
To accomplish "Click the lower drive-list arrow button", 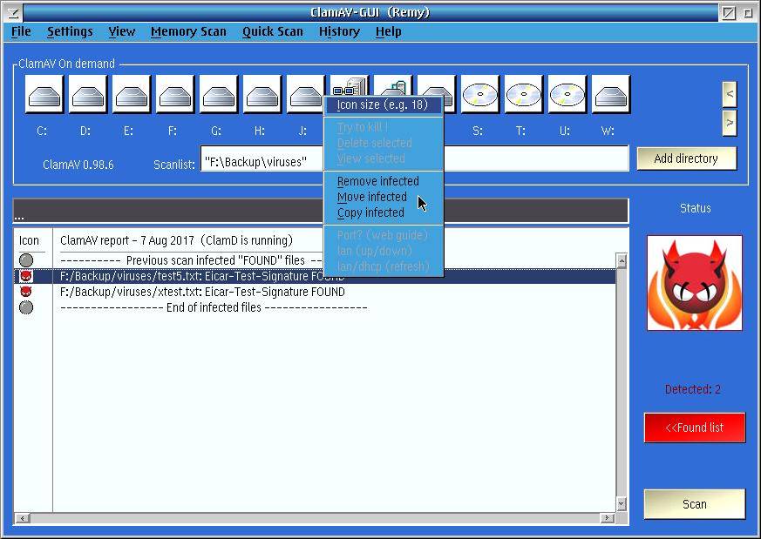I will (730, 123).
